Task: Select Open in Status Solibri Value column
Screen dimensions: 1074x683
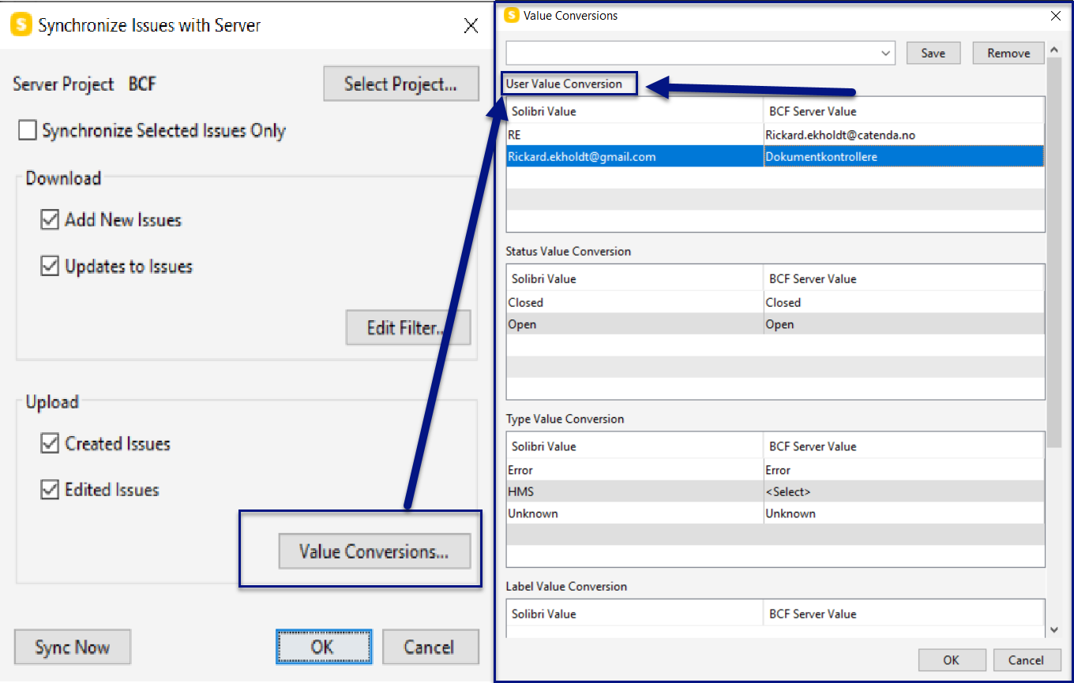Action: tap(635, 324)
